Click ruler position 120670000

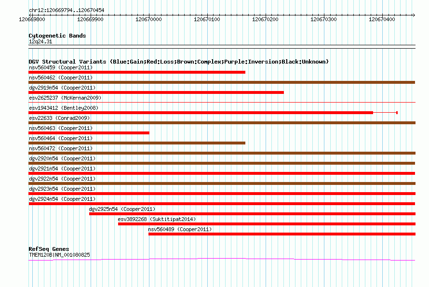point(148,19)
